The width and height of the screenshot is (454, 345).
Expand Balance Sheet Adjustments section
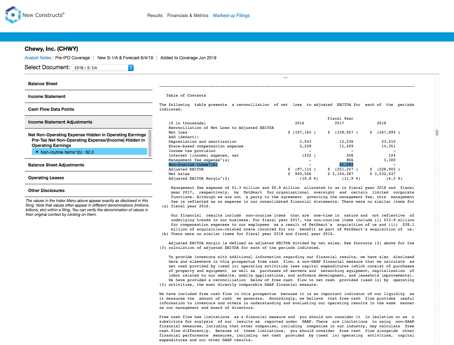(89, 165)
